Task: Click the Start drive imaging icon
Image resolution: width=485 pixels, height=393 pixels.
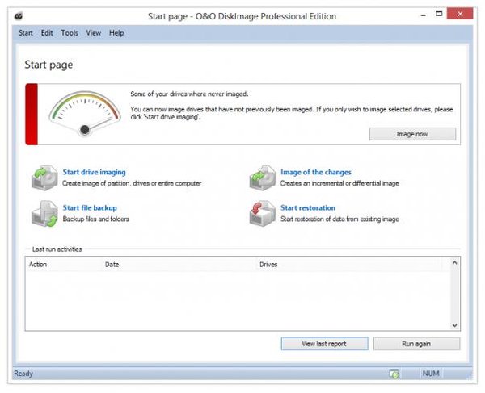Action: pos(43,177)
